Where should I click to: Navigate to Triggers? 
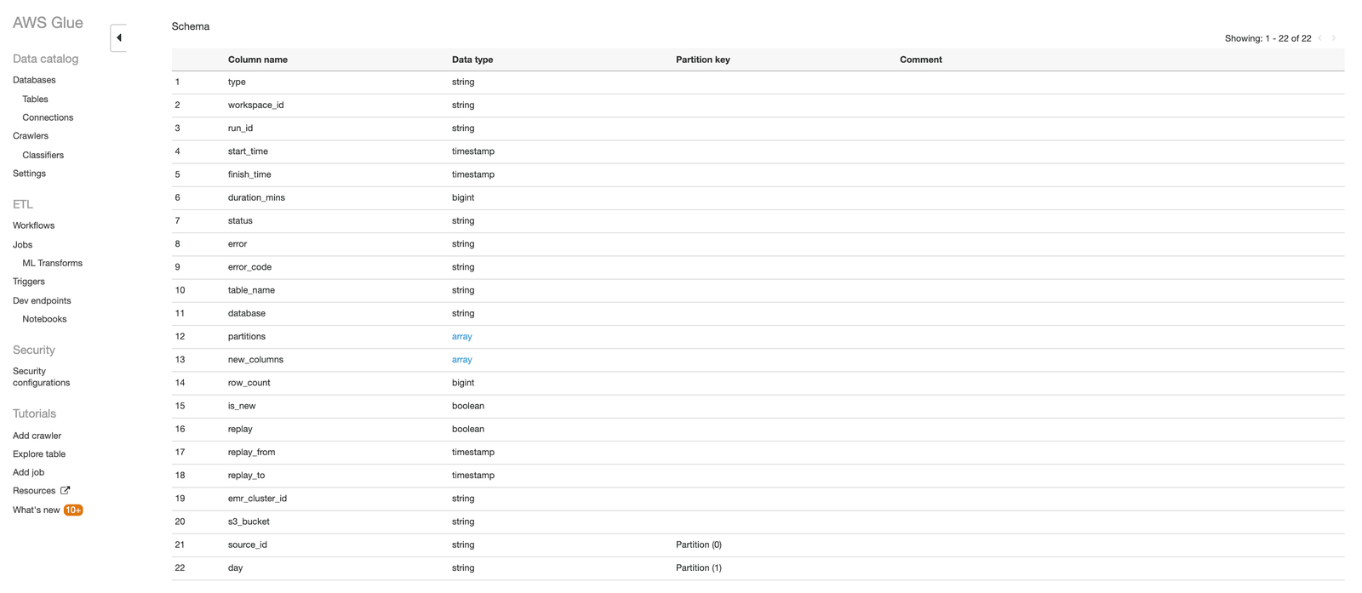(x=29, y=282)
